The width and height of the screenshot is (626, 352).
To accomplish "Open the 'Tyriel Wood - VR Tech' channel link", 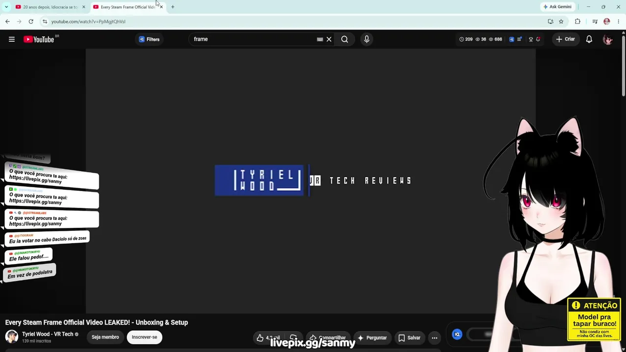I will pos(47,334).
